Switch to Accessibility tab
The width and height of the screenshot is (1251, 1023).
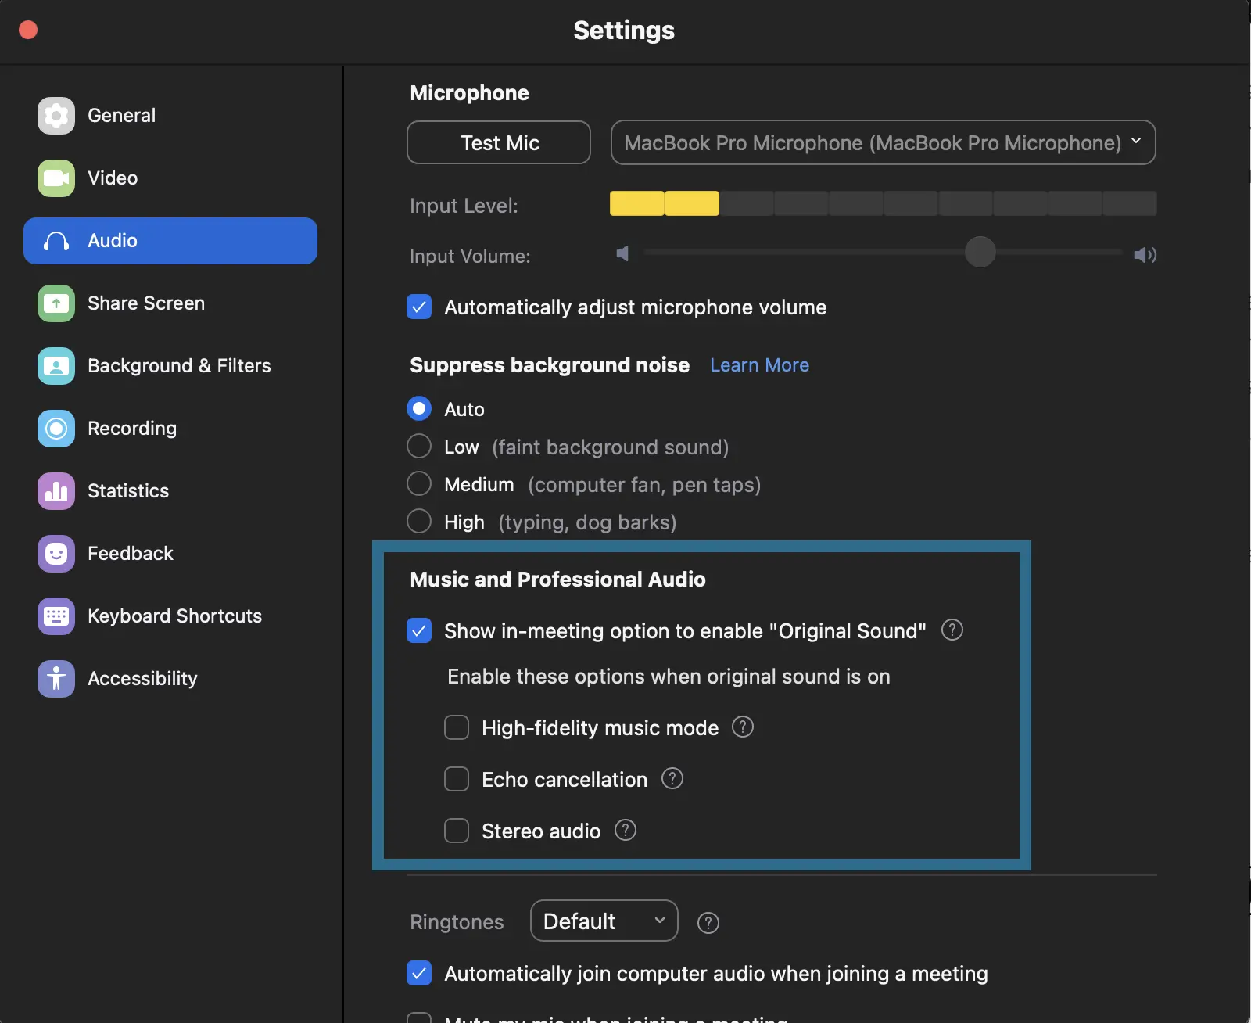pyautogui.click(x=170, y=679)
